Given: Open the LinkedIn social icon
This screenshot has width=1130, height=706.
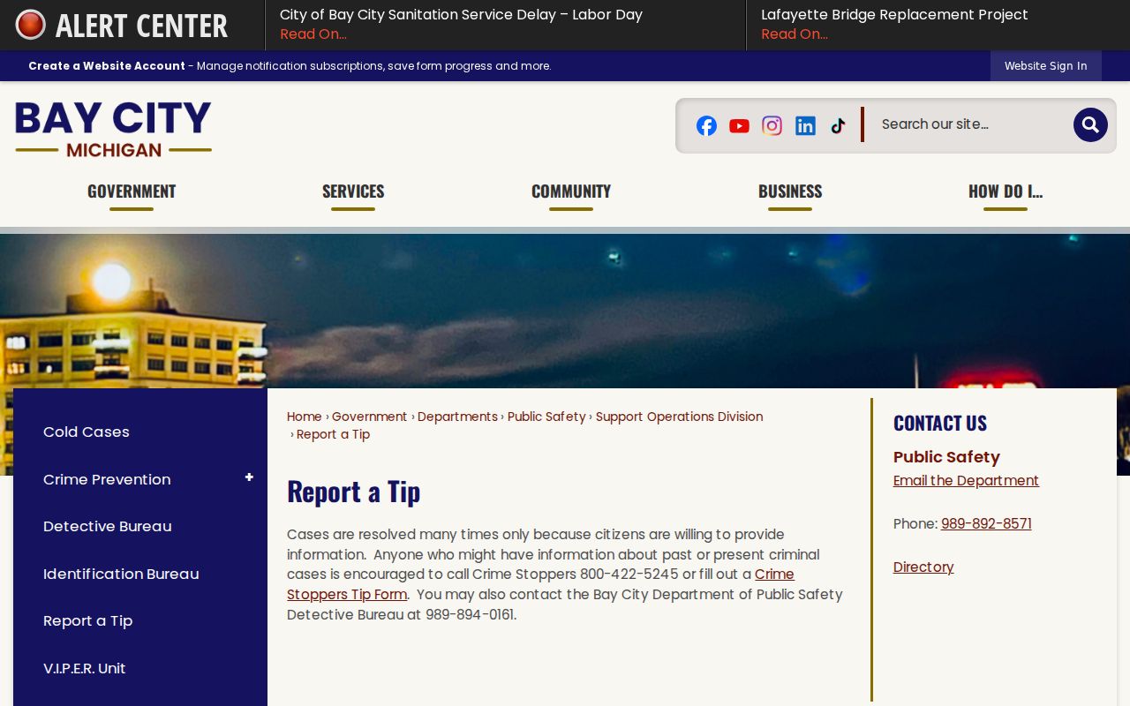Looking at the screenshot, I should [x=805, y=125].
